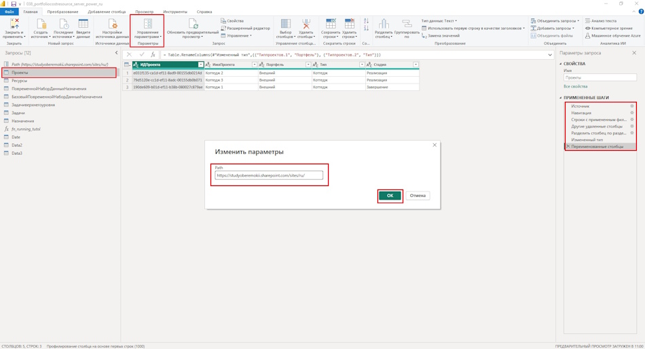
Task: Open filter dropdown of Портфель column
Action: pyautogui.click(x=308, y=65)
